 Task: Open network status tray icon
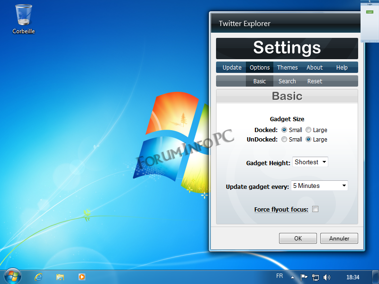point(316,277)
